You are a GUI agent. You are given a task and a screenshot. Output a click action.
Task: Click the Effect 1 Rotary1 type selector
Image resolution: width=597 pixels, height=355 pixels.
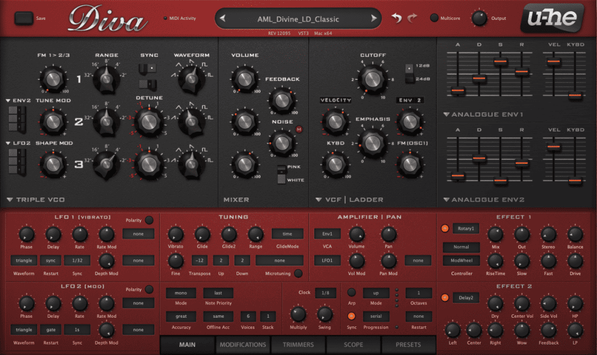click(466, 229)
